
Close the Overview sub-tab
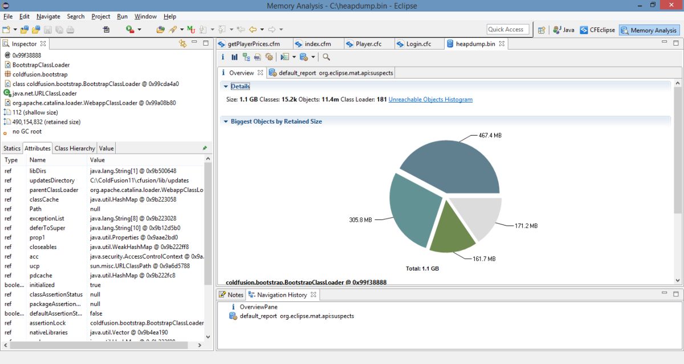click(x=260, y=72)
